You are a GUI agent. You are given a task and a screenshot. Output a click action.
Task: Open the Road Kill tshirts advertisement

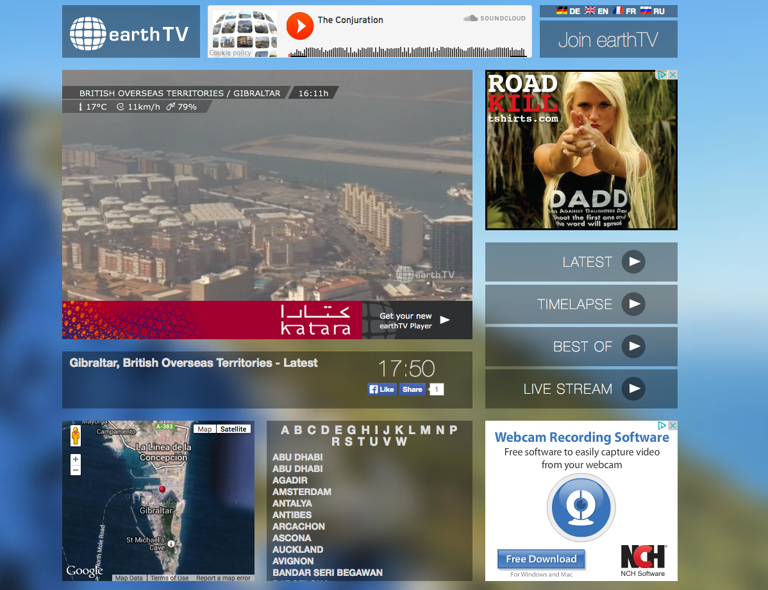(x=581, y=150)
